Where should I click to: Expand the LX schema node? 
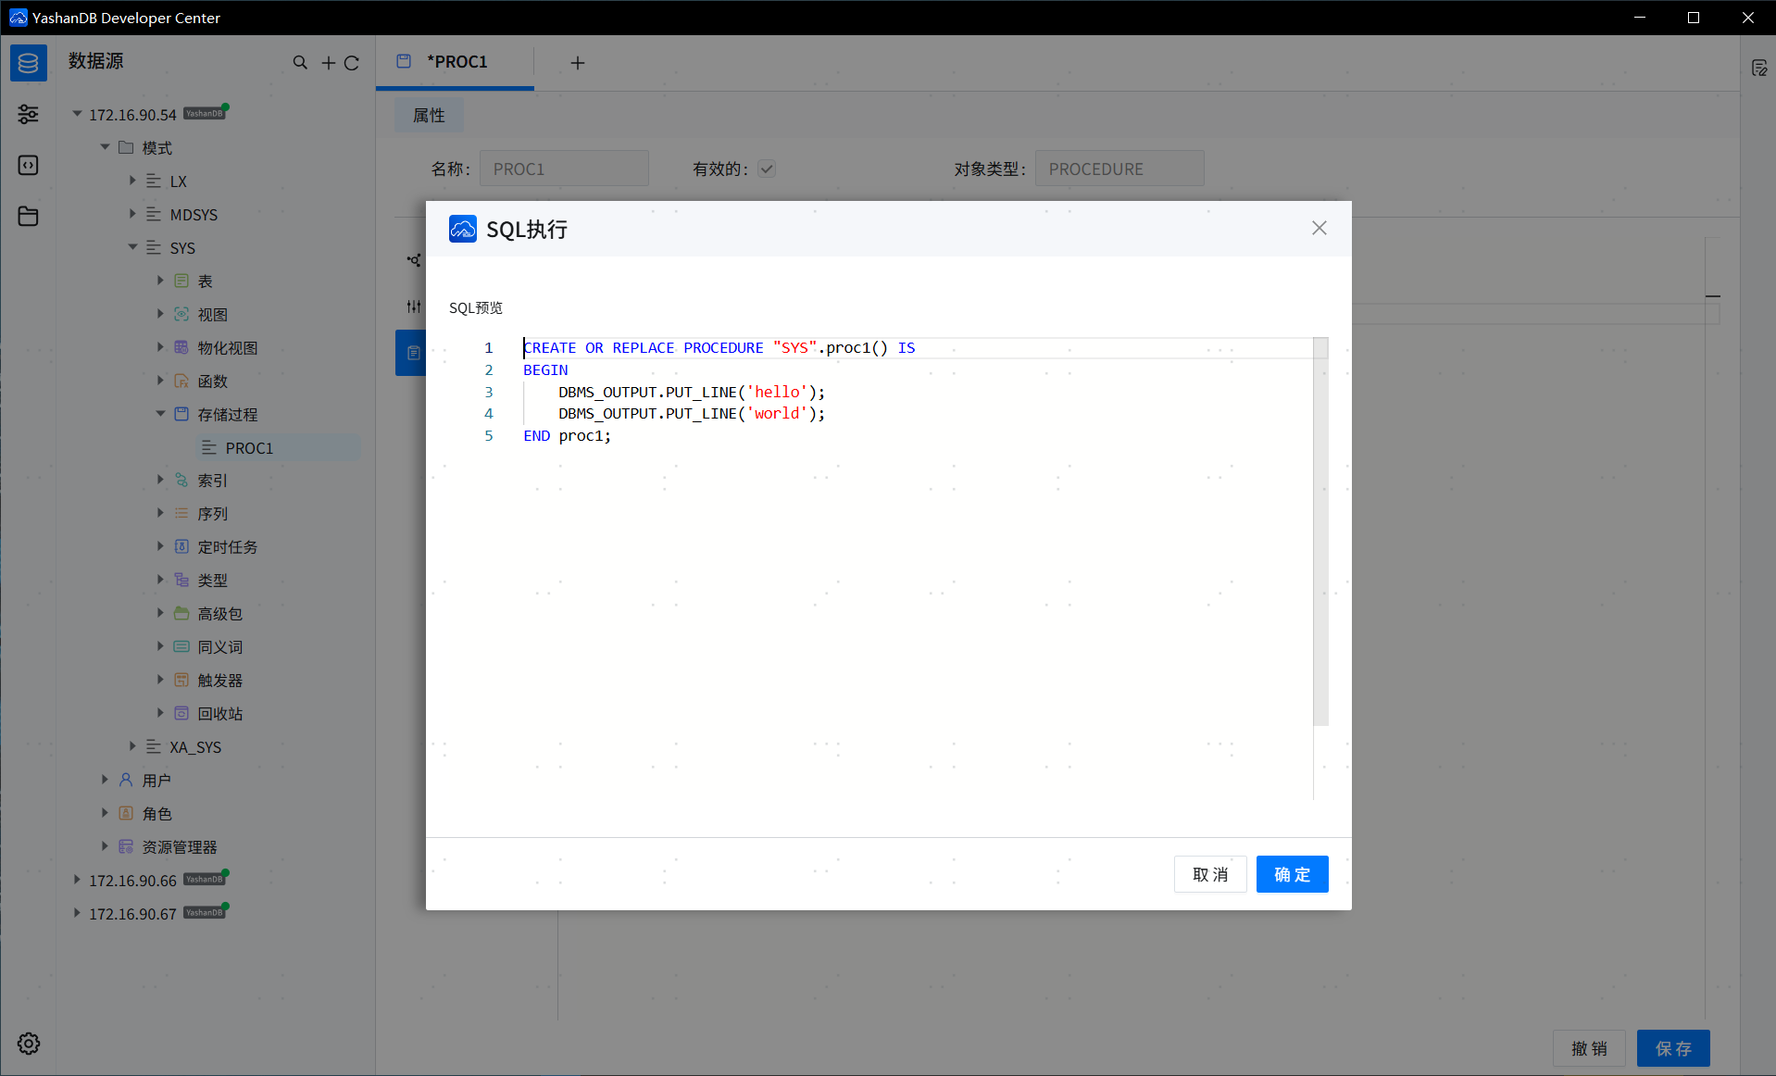click(x=132, y=181)
